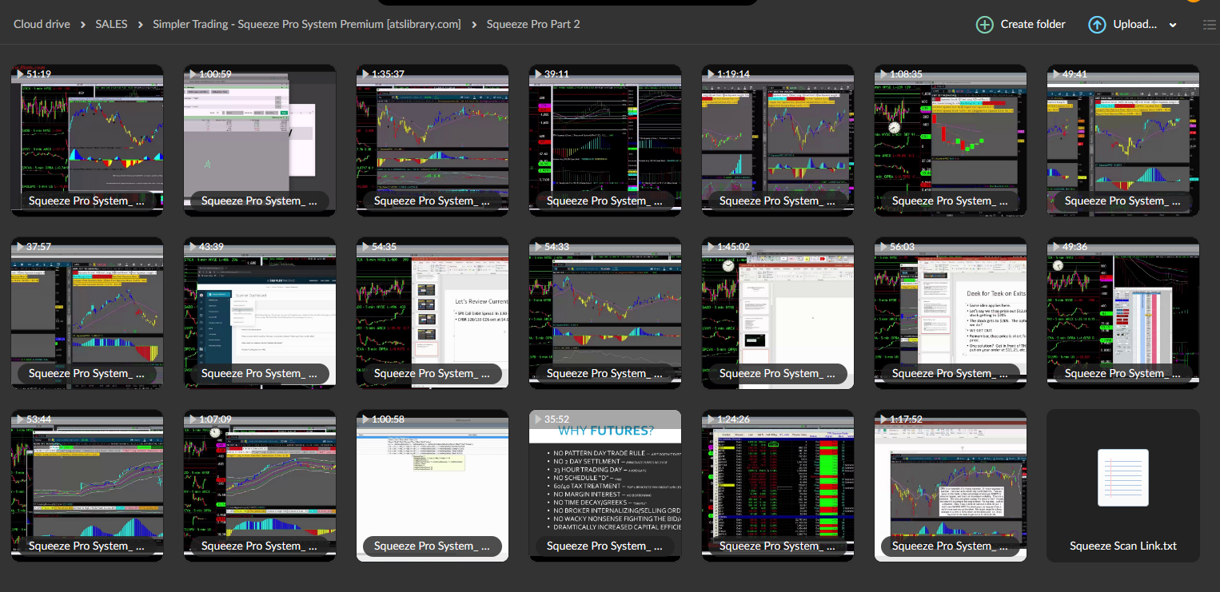Open the Simpler Trading breadcrumb folder
Image resolution: width=1220 pixels, height=592 pixels.
tap(307, 24)
